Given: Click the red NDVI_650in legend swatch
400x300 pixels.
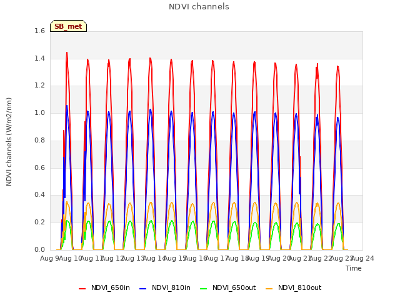Looking at the screenshot, I should (x=82, y=289).
